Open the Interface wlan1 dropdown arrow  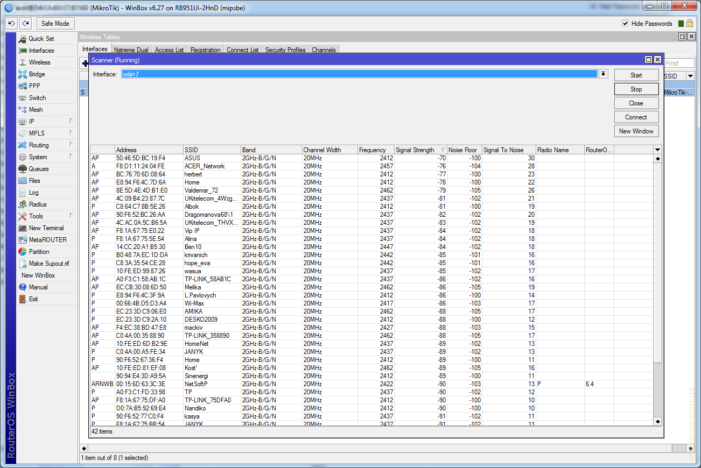coord(604,74)
